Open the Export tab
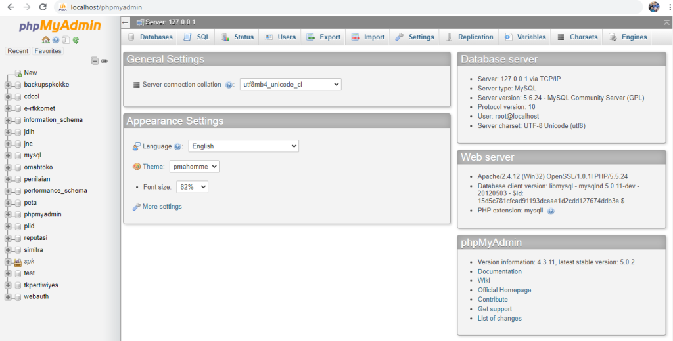The height and width of the screenshot is (341, 673). tap(323, 37)
